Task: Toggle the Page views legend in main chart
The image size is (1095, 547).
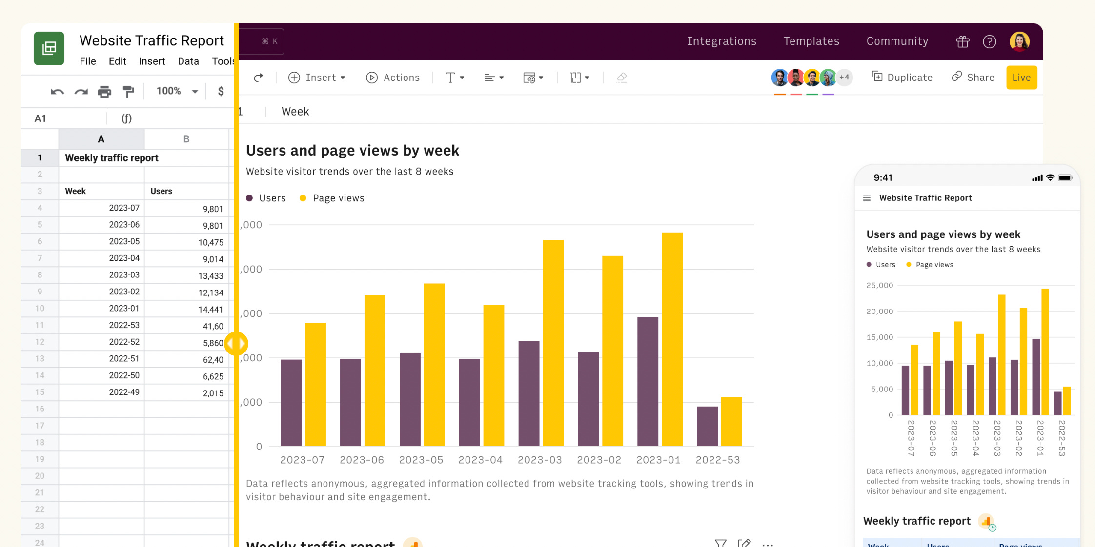Action: point(332,198)
